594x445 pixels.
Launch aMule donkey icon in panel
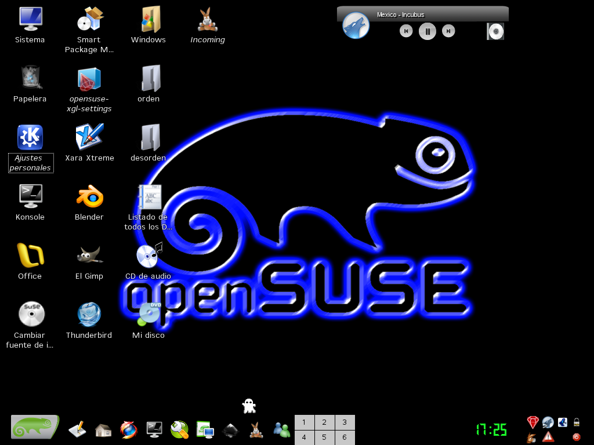click(256, 430)
